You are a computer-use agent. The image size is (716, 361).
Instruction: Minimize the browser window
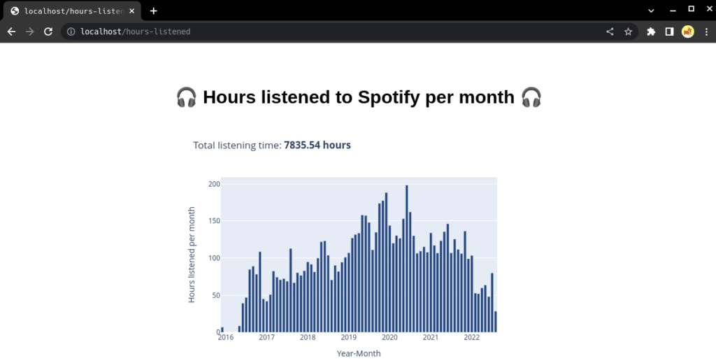point(673,10)
